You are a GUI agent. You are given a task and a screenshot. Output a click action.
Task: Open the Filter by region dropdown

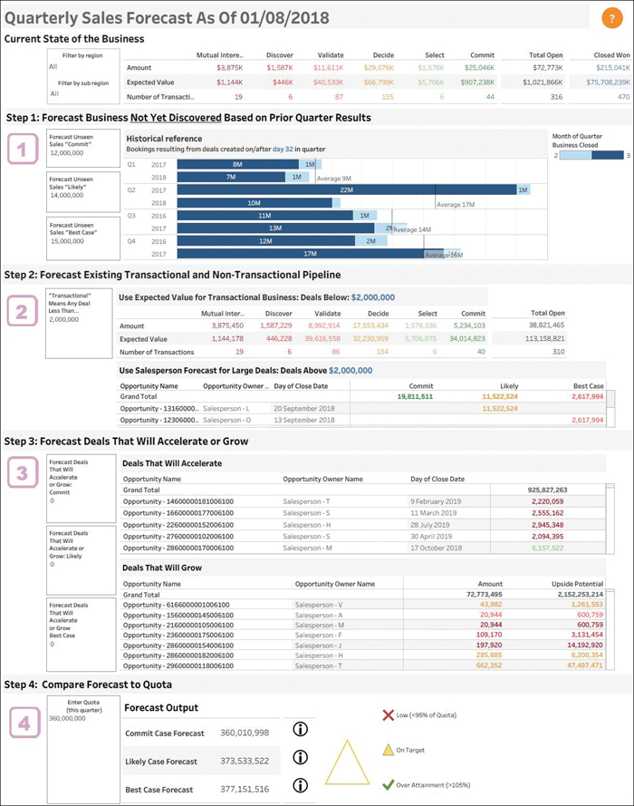click(x=83, y=66)
